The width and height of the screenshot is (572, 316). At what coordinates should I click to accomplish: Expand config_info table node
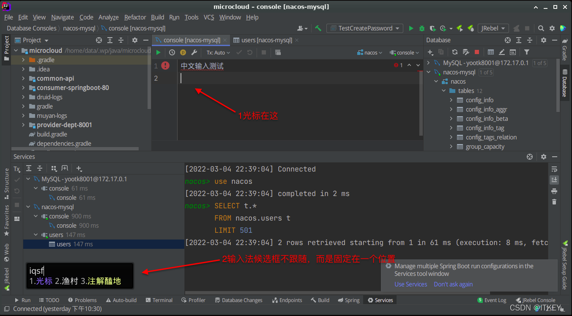click(x=451, y=100)
